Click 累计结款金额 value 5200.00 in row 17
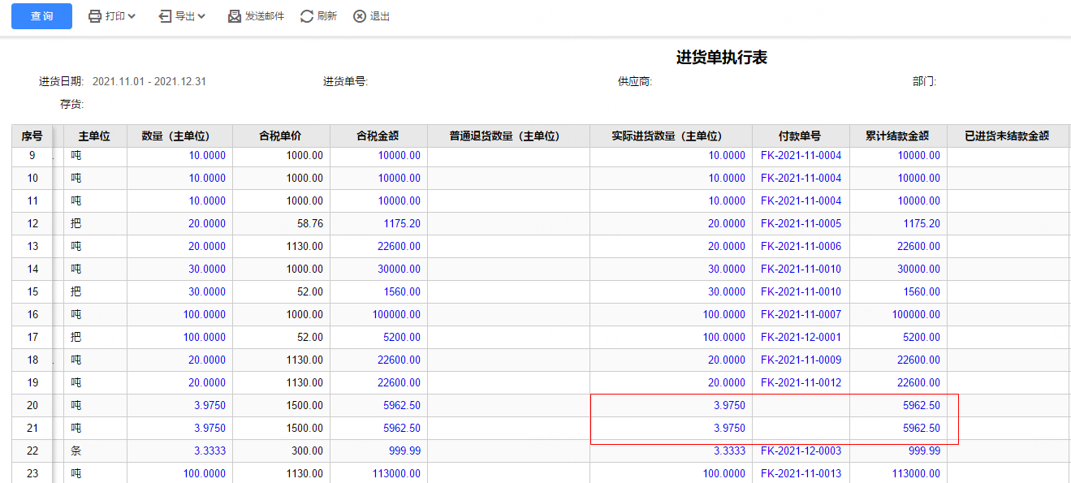 pos(922,337)
